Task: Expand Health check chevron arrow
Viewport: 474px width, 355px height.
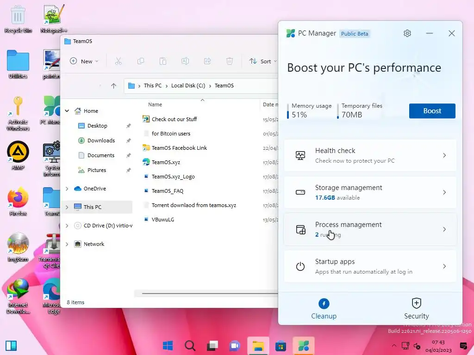Action: click(x=444, y=155)
